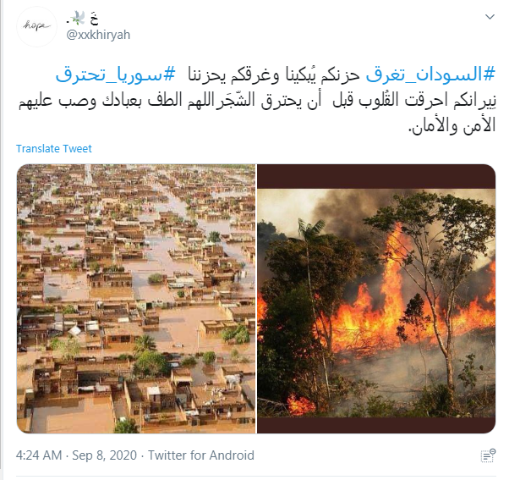Expand the tweet options chevron
The height and width of the screenshot is (480, 509).
[x=490, y=17]
